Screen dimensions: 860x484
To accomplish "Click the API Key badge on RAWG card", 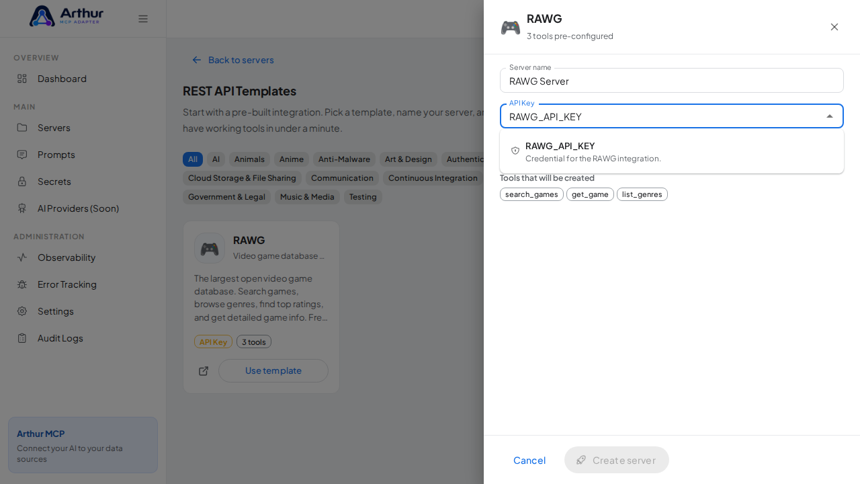I will (x=213, y=341).
